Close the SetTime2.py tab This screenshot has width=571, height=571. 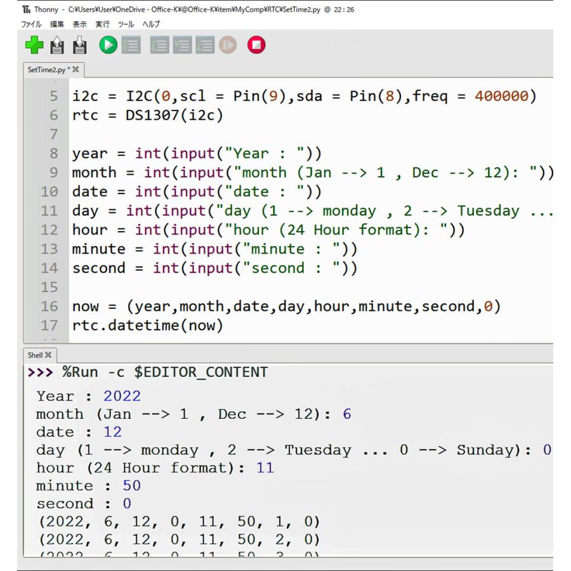[x=76, y=70]
